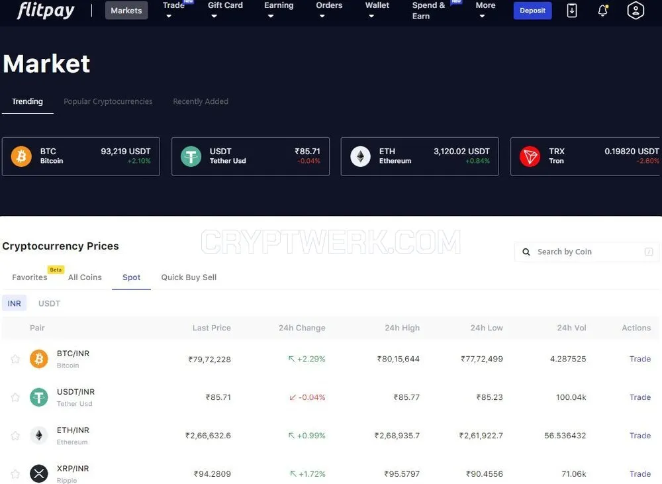The image size is (662, 484).
Task: Favorite the USDT/INR pair with star
Action: 15,397
